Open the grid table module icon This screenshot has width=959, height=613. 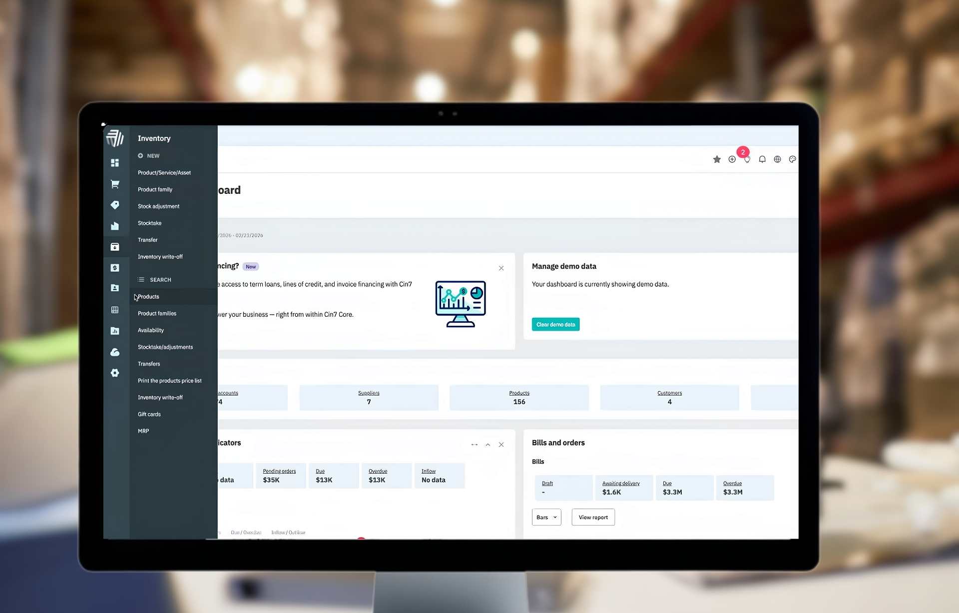[x=115, y=310]
